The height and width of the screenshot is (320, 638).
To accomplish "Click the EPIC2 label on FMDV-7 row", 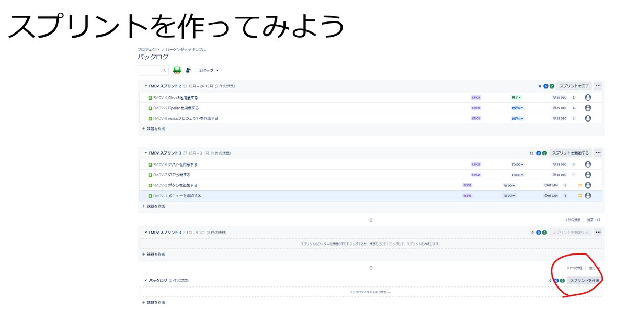I will 476,175.
